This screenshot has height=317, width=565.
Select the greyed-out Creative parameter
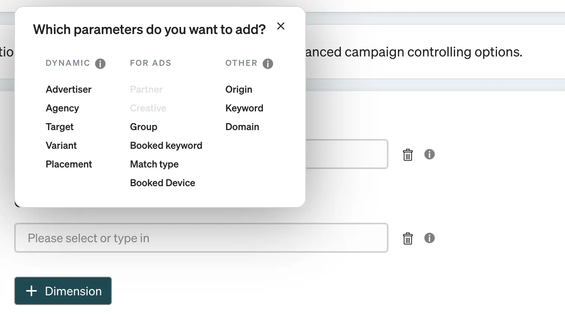(x=148, y=108)
